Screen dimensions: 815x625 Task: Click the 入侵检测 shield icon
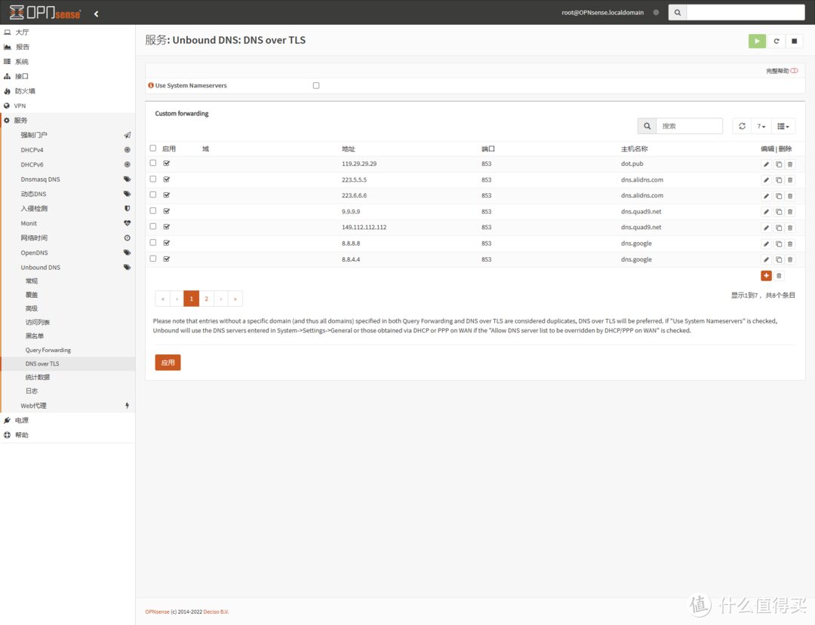point(127,208)
